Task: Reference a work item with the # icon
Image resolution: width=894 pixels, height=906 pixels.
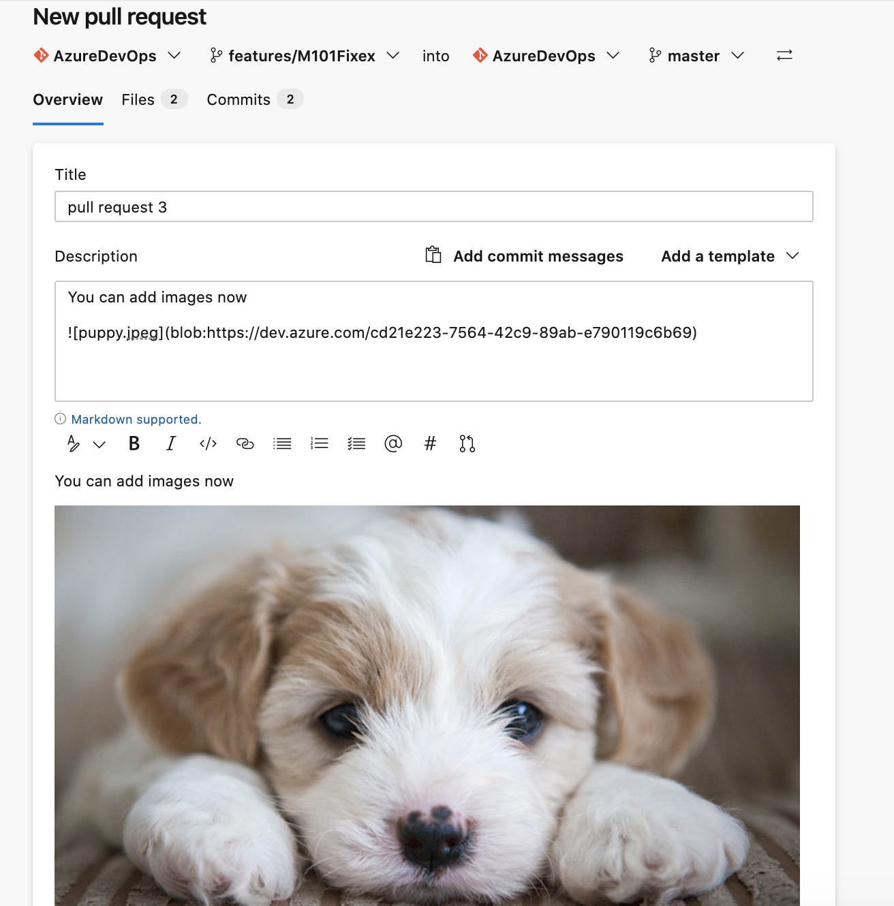Action: [429, 443]
